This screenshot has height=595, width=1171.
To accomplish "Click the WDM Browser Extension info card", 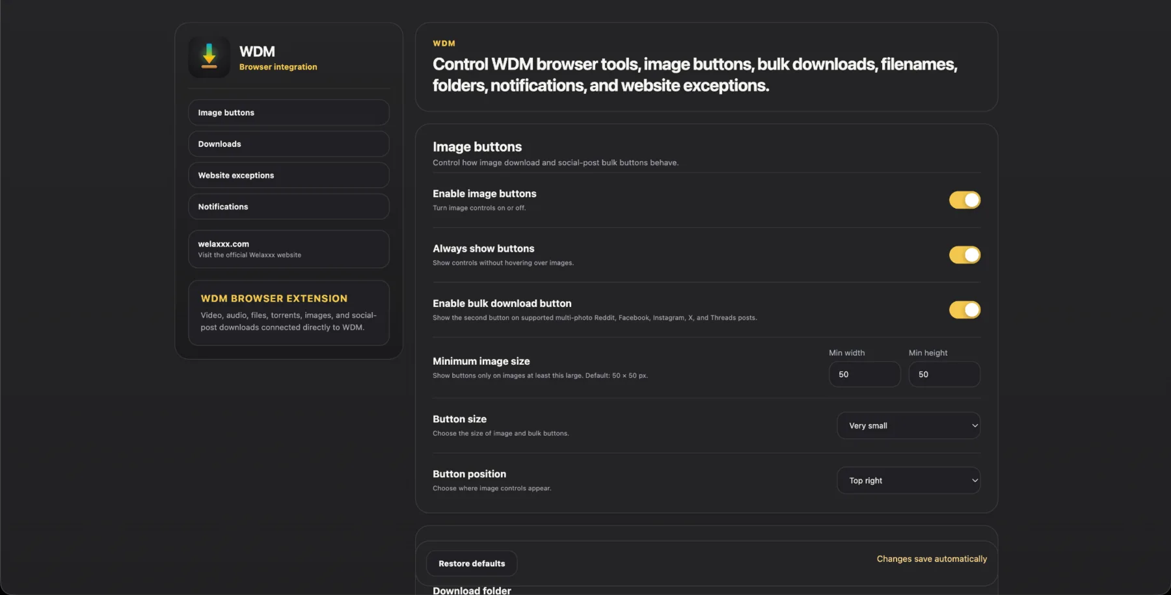I will (x=289, y=313).
